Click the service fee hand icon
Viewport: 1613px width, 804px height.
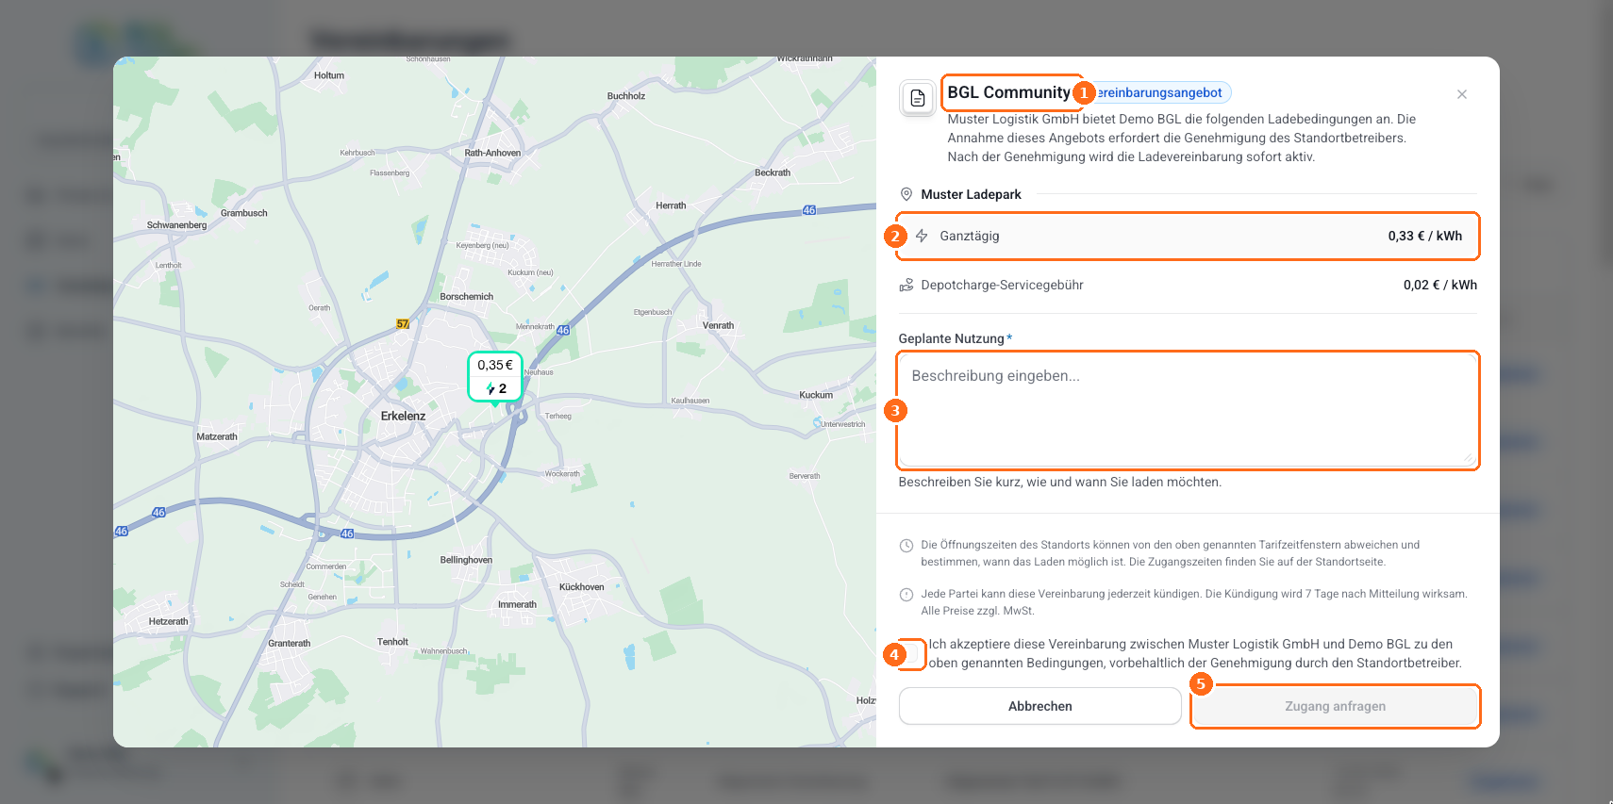click(x=906, y=285)
